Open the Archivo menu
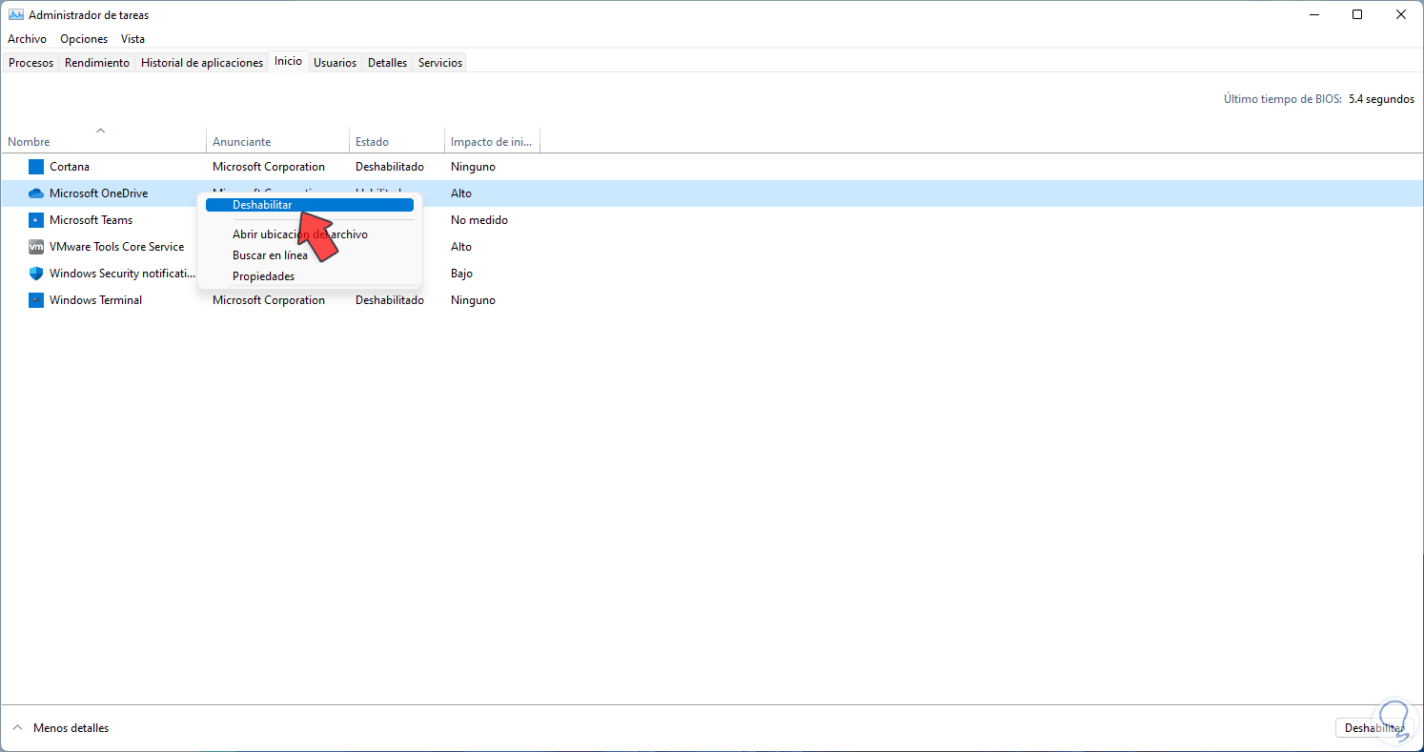The height and width of the screenshot is (752, 1424). click(28, 39)
